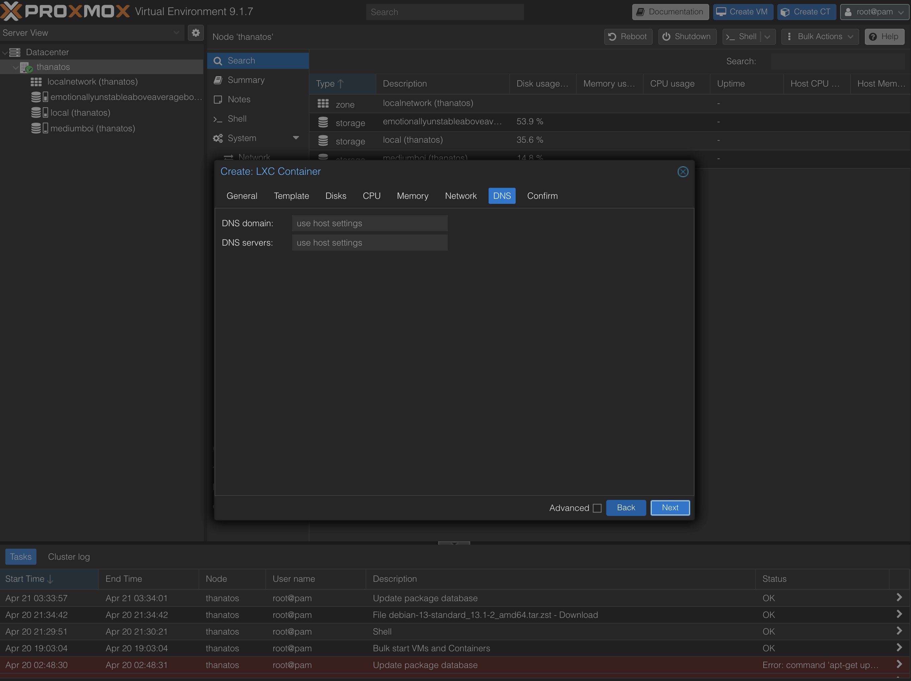Click the Documentation button
The image size is (911, 681).
point(670,12)
